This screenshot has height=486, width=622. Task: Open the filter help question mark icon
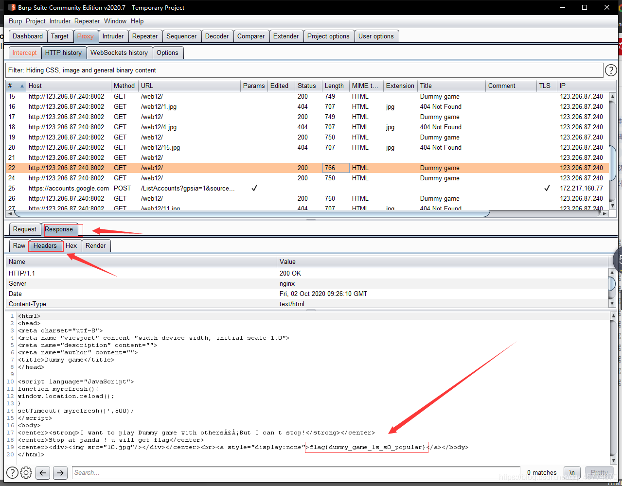coord(611,70)
